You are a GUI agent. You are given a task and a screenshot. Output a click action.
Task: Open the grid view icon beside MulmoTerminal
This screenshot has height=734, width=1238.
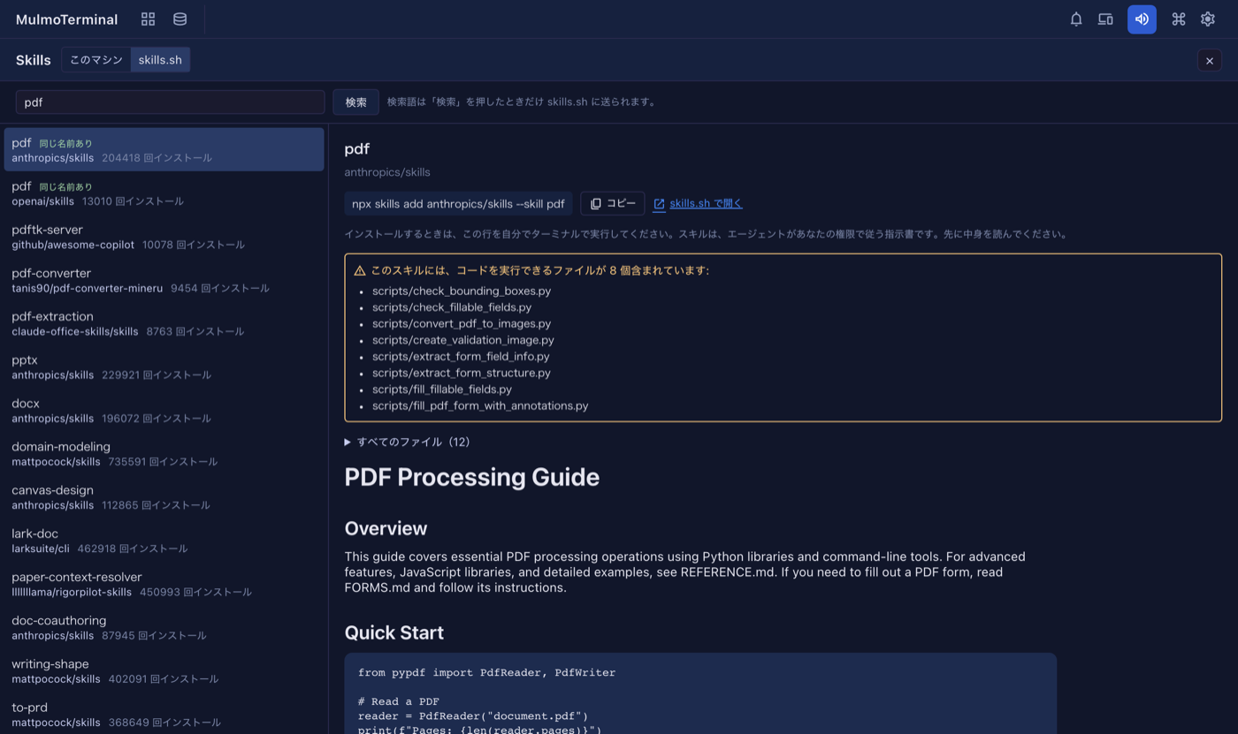coord(149,19)
